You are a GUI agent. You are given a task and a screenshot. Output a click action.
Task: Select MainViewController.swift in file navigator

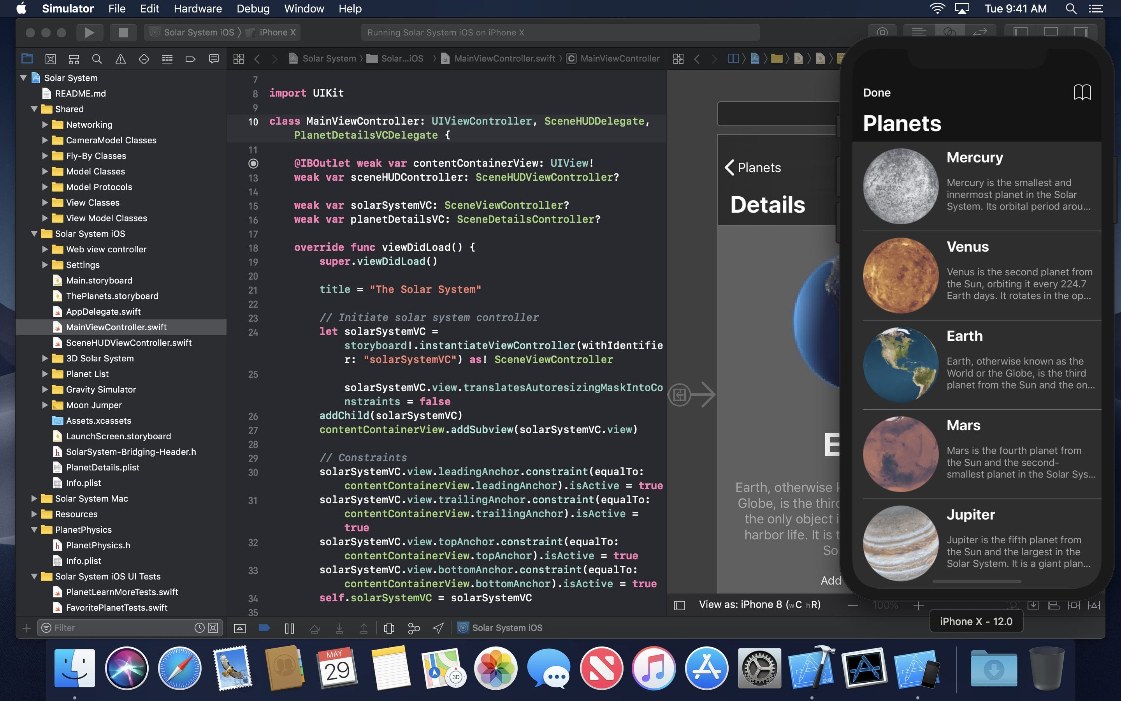116,326
